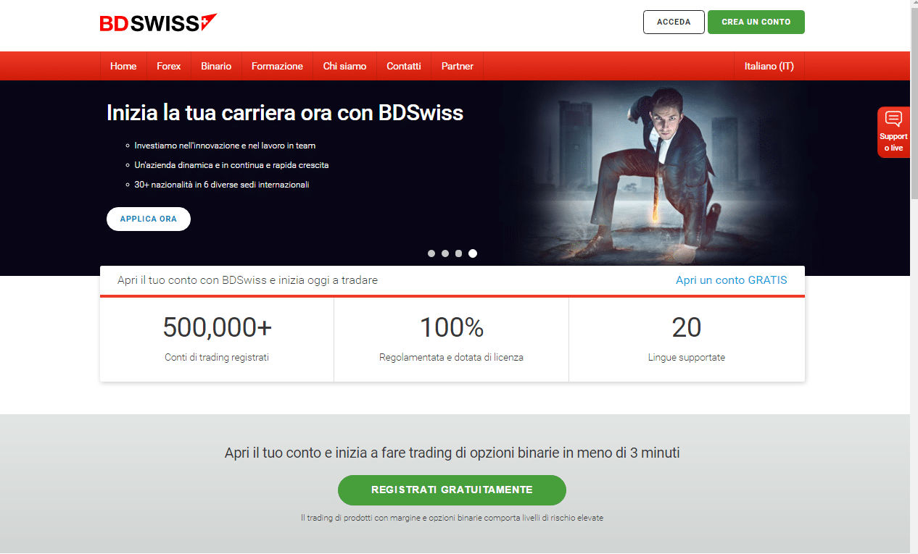
Task: Select the fourth carousel slide dot
Action: 473,253
